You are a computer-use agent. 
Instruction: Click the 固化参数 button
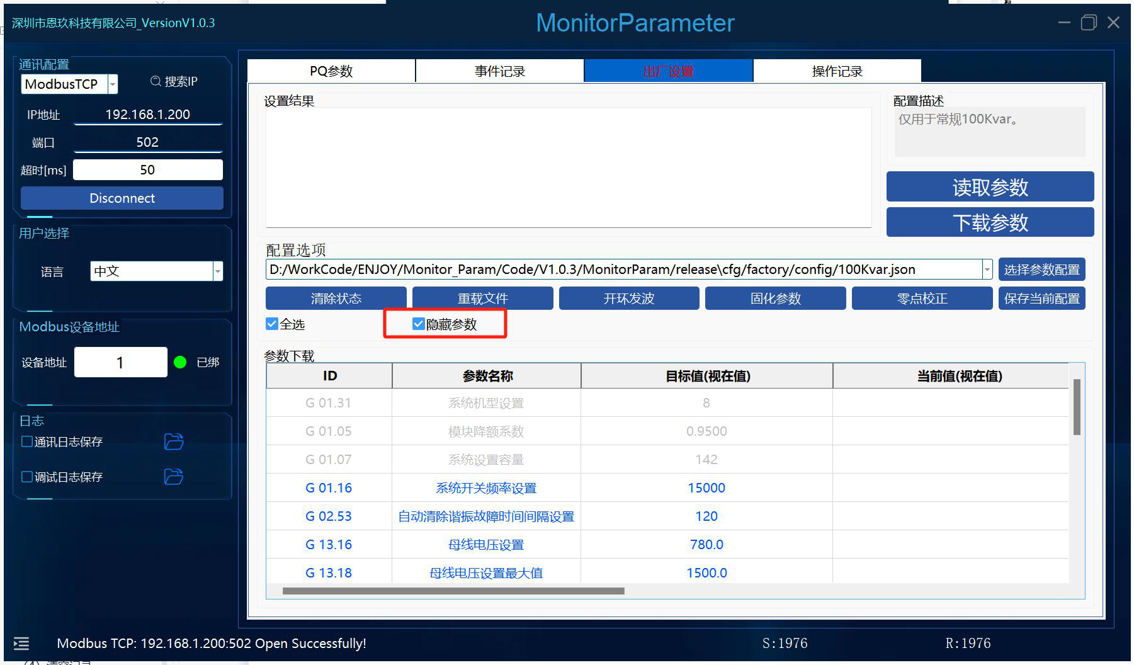click(776, 298)
